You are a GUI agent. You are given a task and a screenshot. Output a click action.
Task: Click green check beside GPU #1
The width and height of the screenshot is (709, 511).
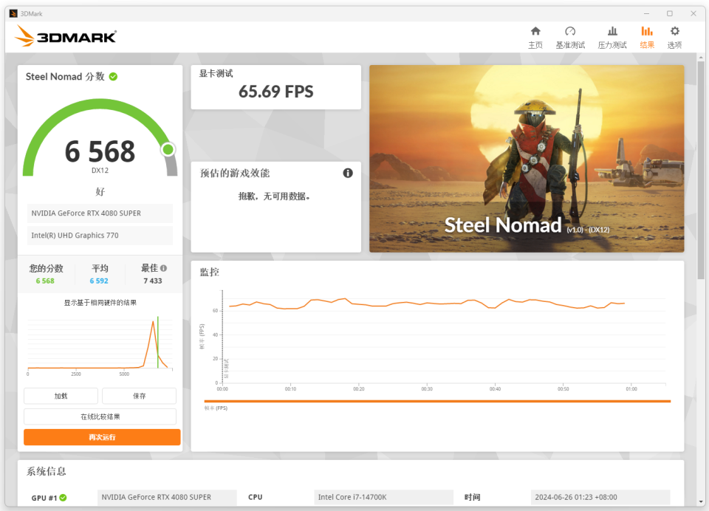click(x=64, y=498)
